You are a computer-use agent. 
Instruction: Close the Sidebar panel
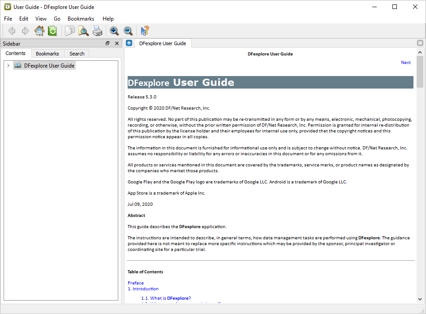pyautogui.click(x=117, y=43)
